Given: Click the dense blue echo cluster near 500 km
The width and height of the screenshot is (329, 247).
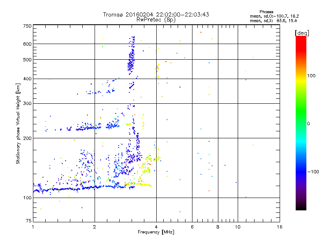Looking at the screenshot, I should click(131, 61).
